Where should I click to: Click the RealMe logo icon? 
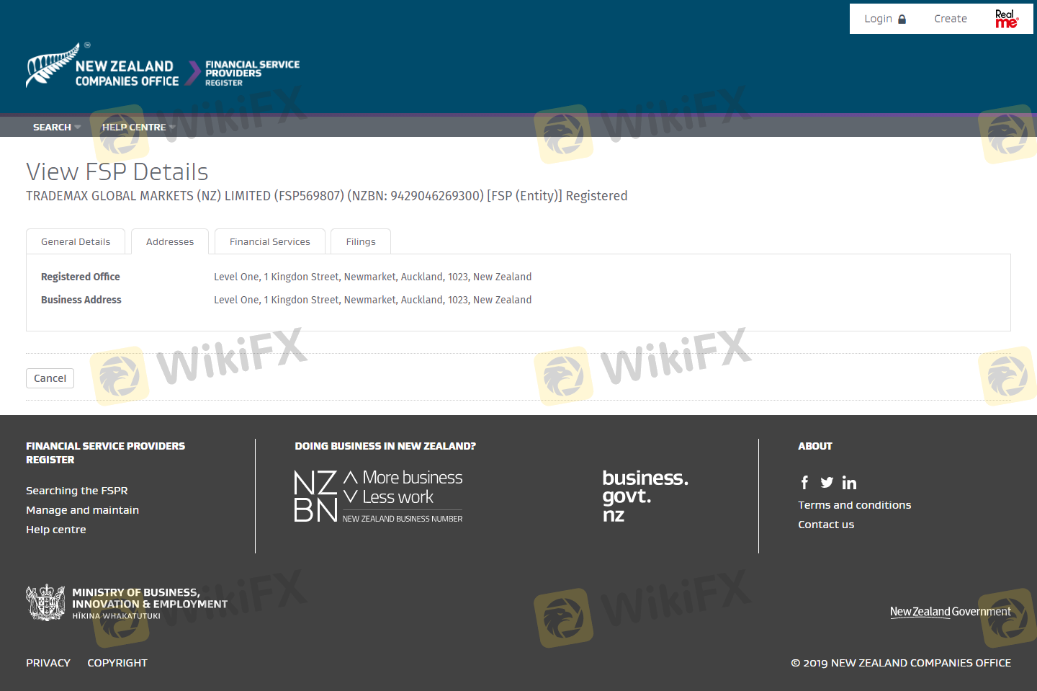point(1006,19)
